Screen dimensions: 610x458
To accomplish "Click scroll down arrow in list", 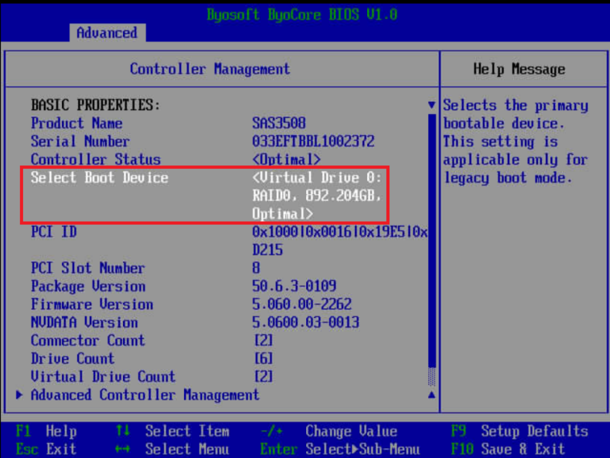I will point(431,105).
